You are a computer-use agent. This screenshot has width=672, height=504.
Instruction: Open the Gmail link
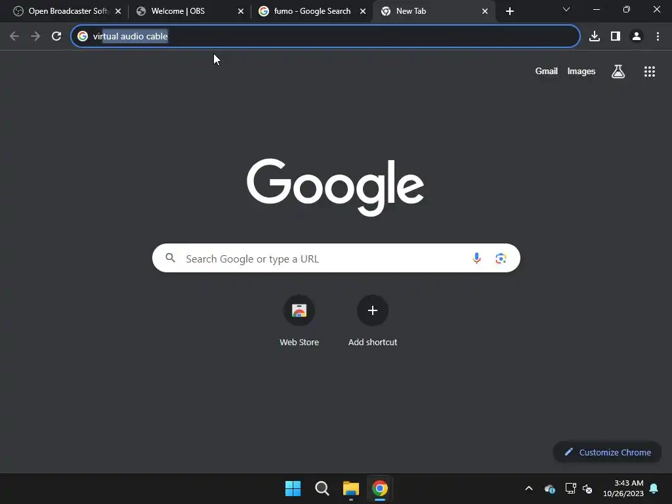point(547,71)
